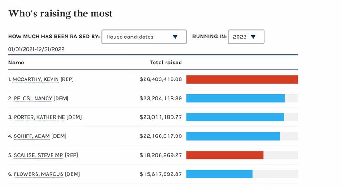Open the FLOWERS, MARCUS candidate link
Viewport: 342px width, 189px height.
(x=38, y=174)
